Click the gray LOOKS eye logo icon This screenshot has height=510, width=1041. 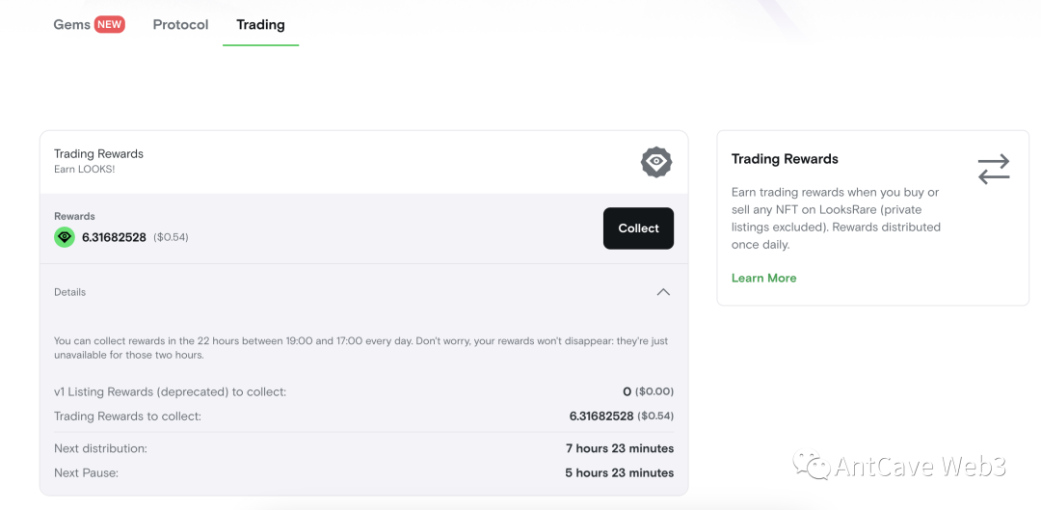pyautogui.click(x=656, y=162)
